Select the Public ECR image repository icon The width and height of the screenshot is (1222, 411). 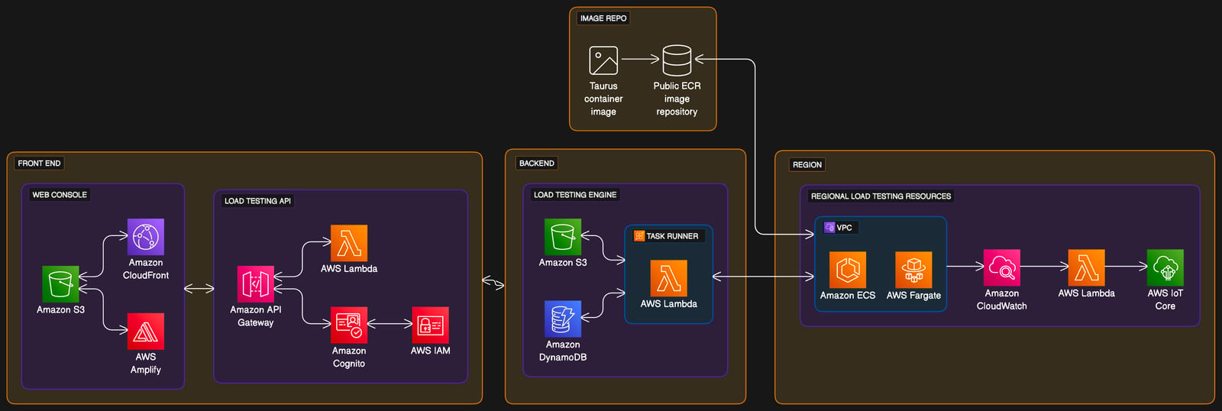tap(677, 60)
